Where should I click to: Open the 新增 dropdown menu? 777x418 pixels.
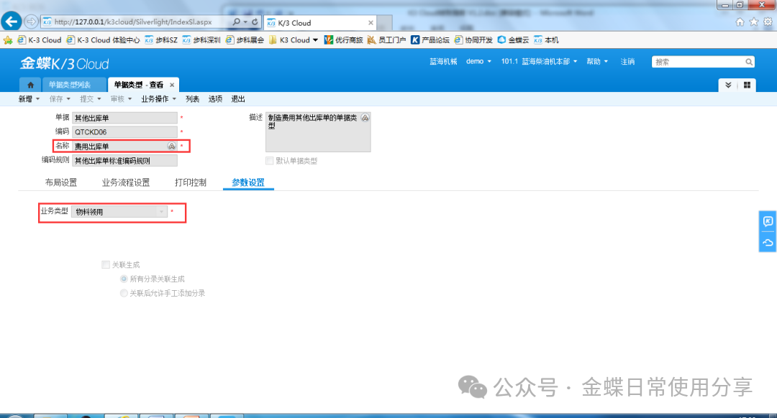click(x=29, y=99)
